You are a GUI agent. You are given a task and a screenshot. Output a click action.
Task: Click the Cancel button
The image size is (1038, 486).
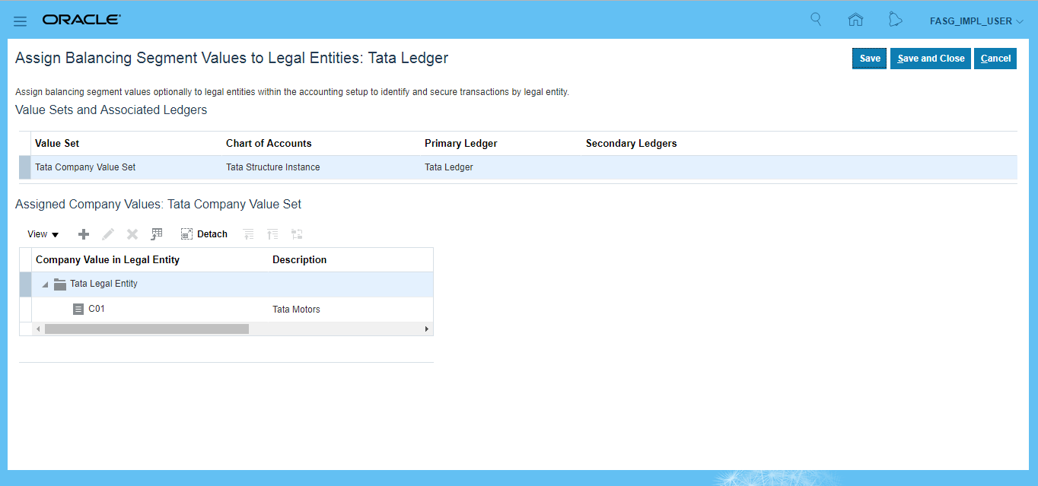coord(995,59)
